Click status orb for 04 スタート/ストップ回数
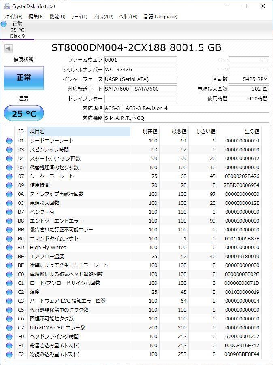This screenshot has width=273, height=365. coord(9,159)
